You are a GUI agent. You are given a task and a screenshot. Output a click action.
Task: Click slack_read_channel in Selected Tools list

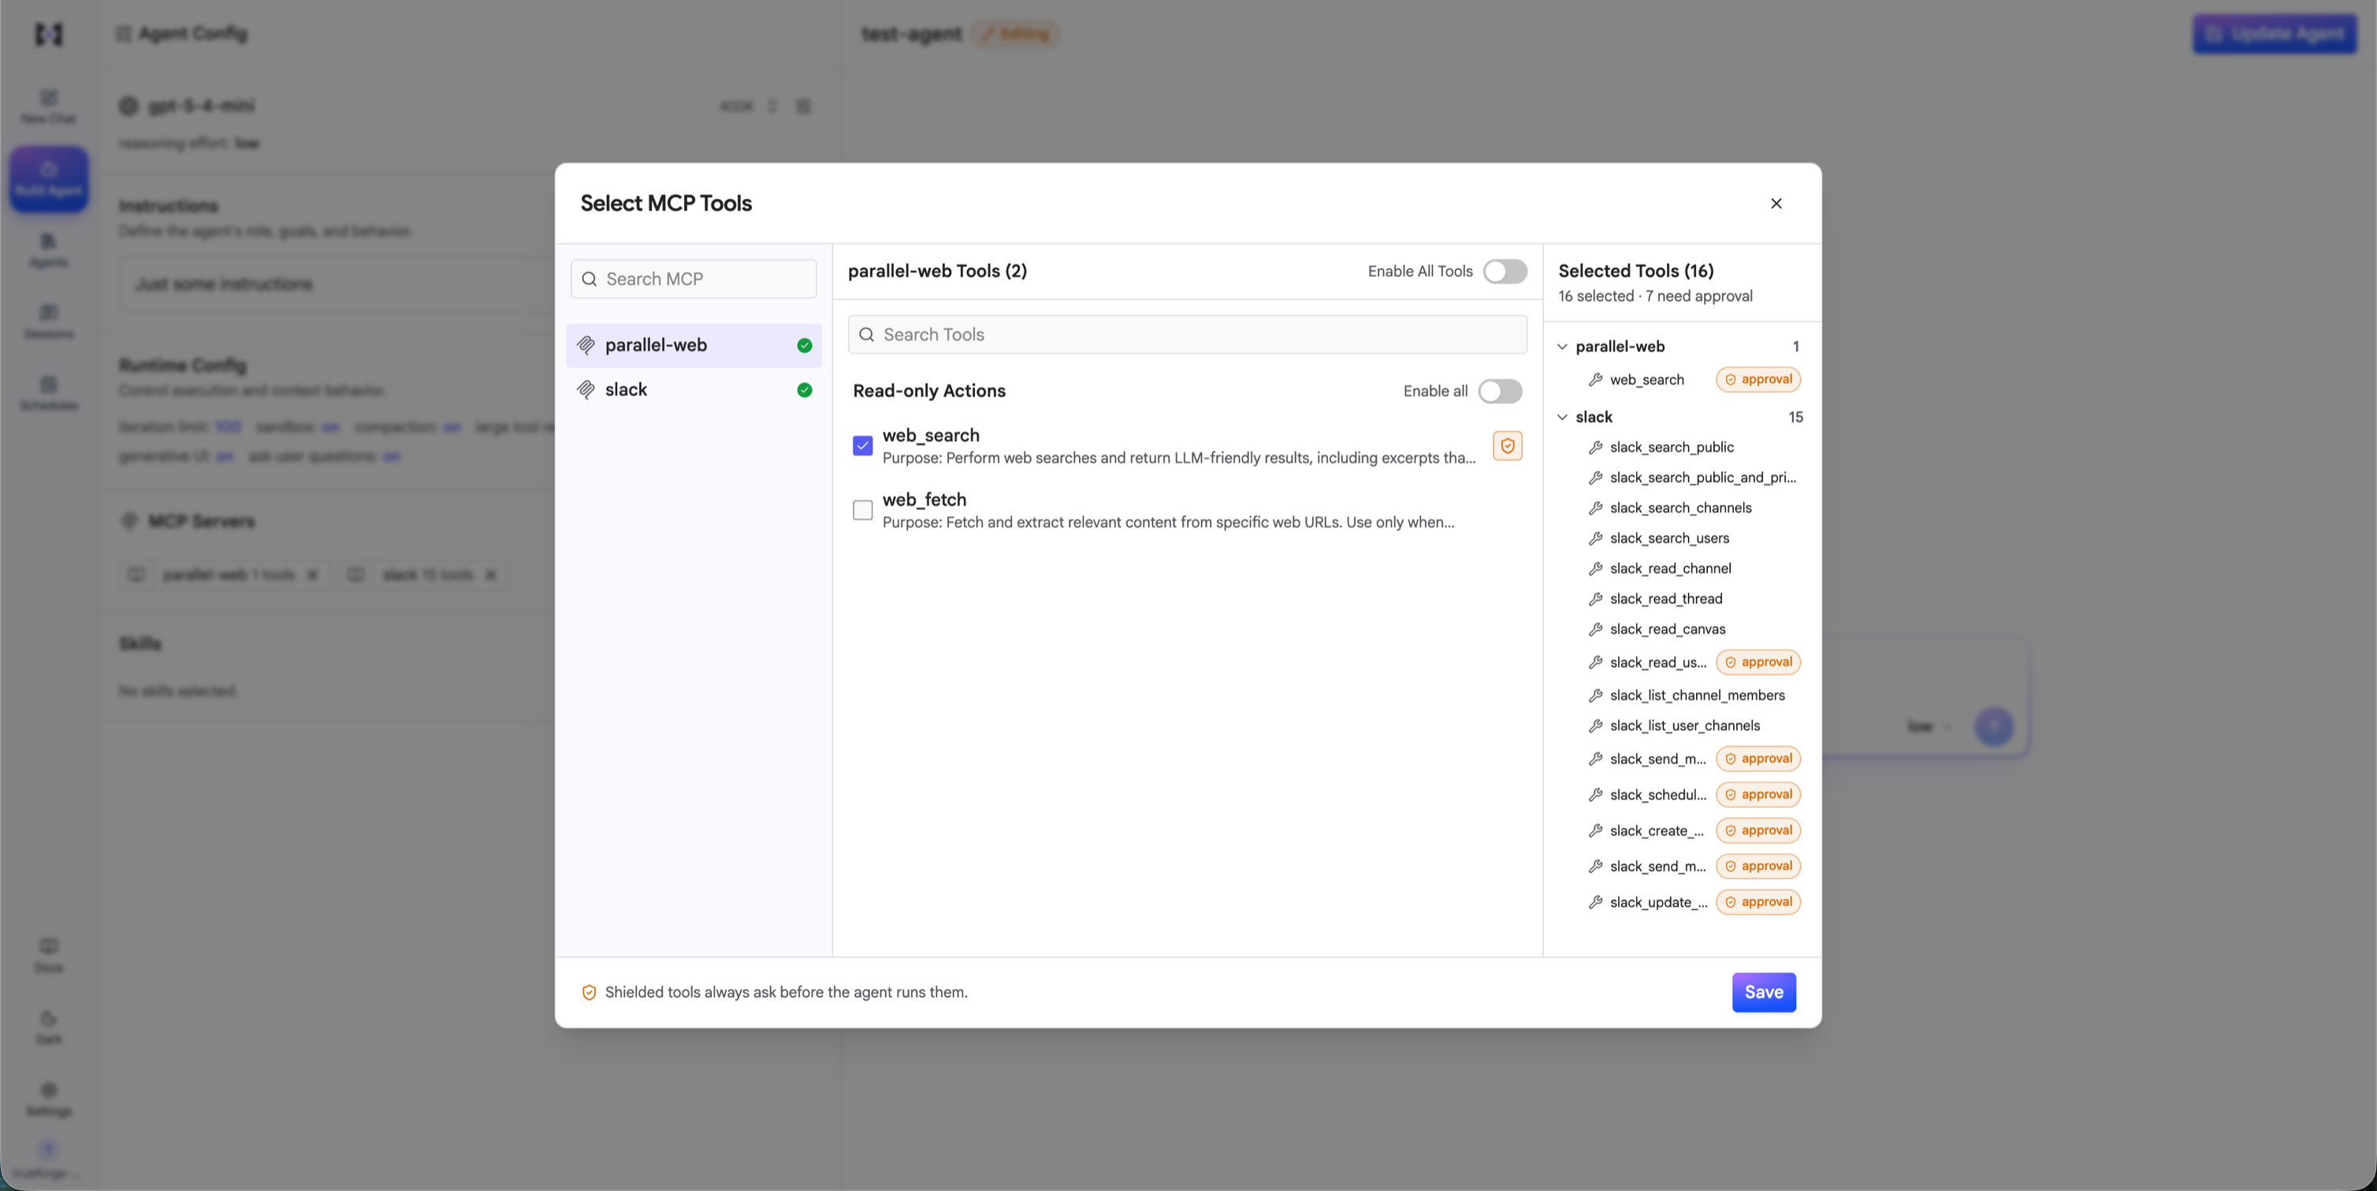1670,568
